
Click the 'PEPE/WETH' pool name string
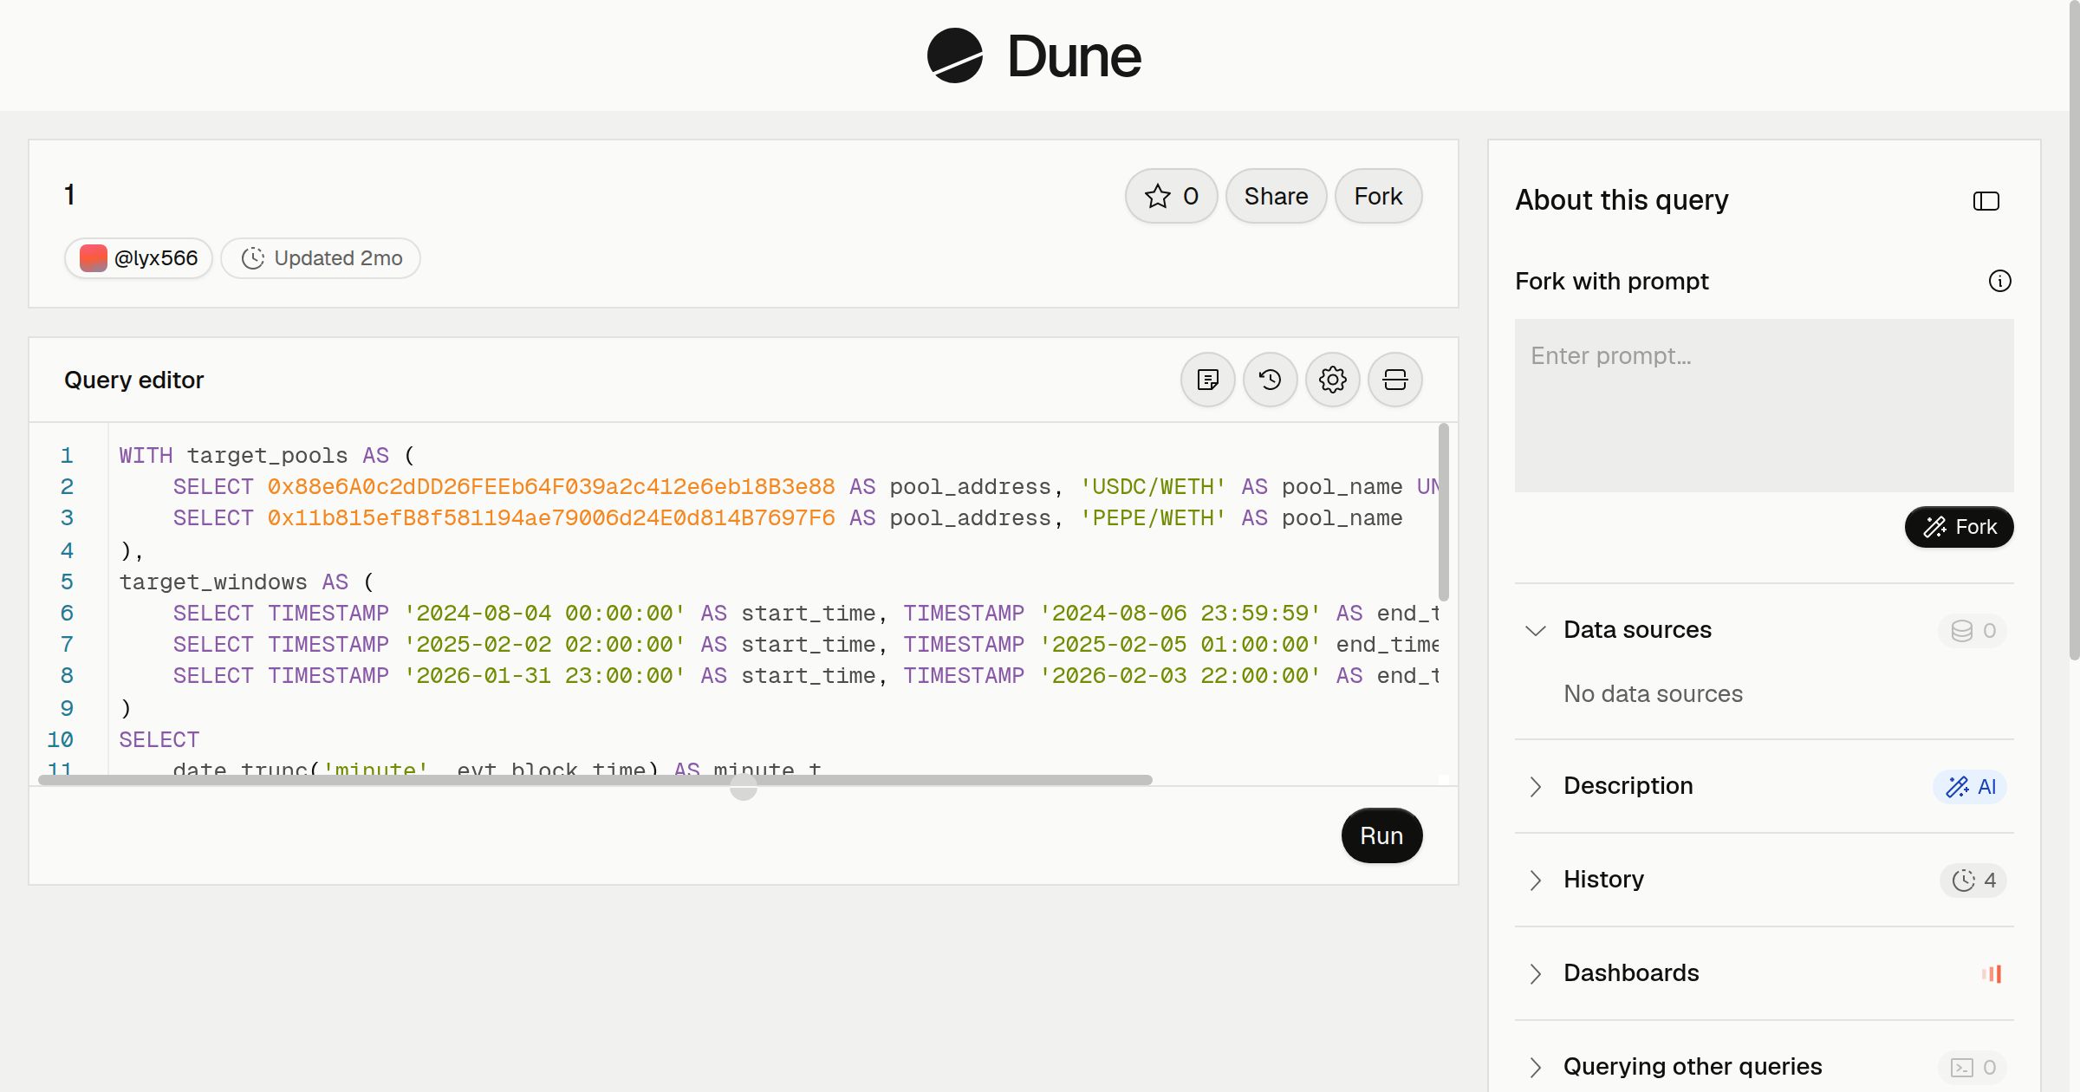point(1153,517)
